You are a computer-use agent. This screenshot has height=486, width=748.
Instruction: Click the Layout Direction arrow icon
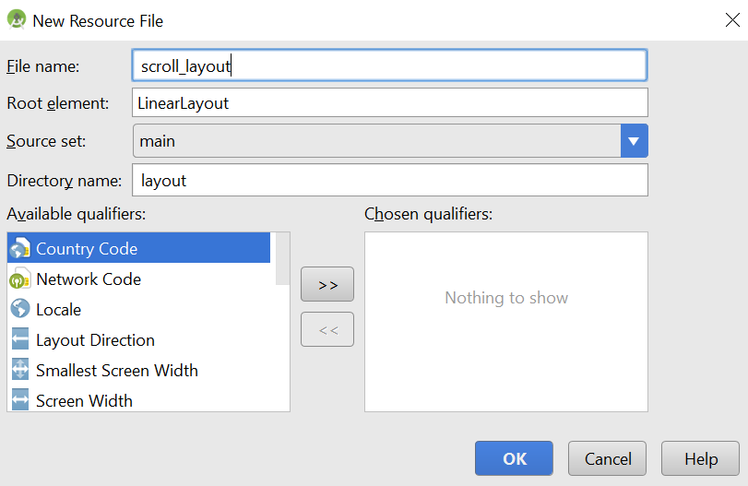(x=20, y=339)
